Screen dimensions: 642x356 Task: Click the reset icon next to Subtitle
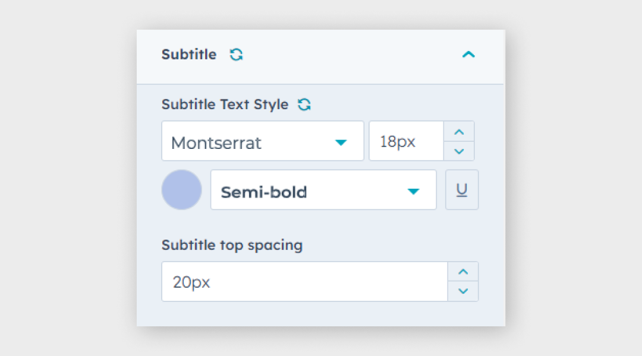[236, 54]
